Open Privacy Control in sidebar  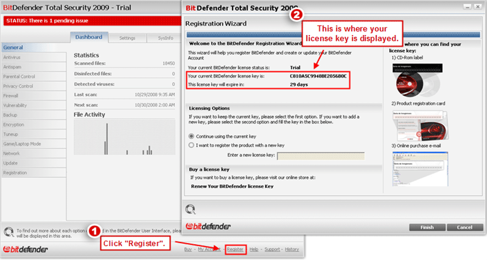coord(33,86)
